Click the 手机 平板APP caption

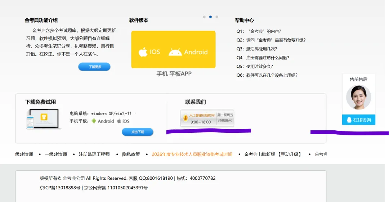(x=174, y=74)
